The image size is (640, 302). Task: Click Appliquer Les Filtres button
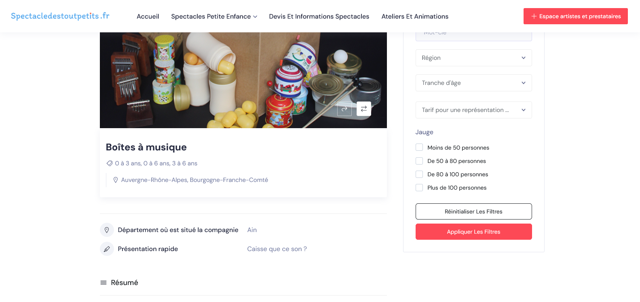point(473,232)
